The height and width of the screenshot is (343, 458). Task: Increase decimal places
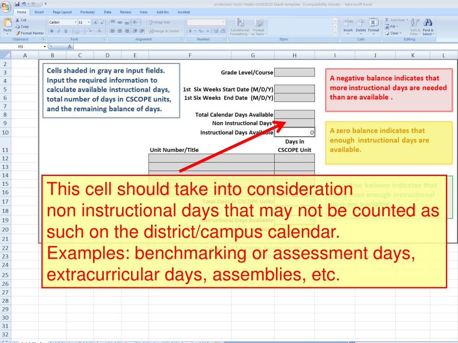(x=216, y=31)
